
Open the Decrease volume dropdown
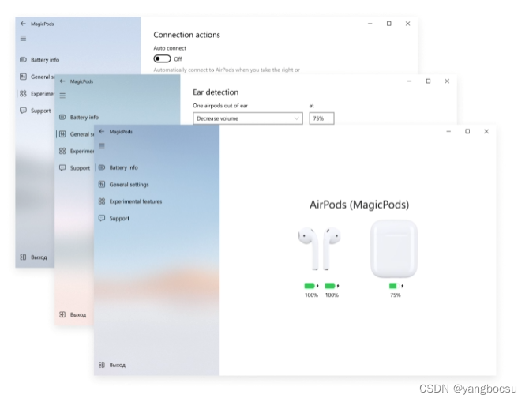pos(248,118)
